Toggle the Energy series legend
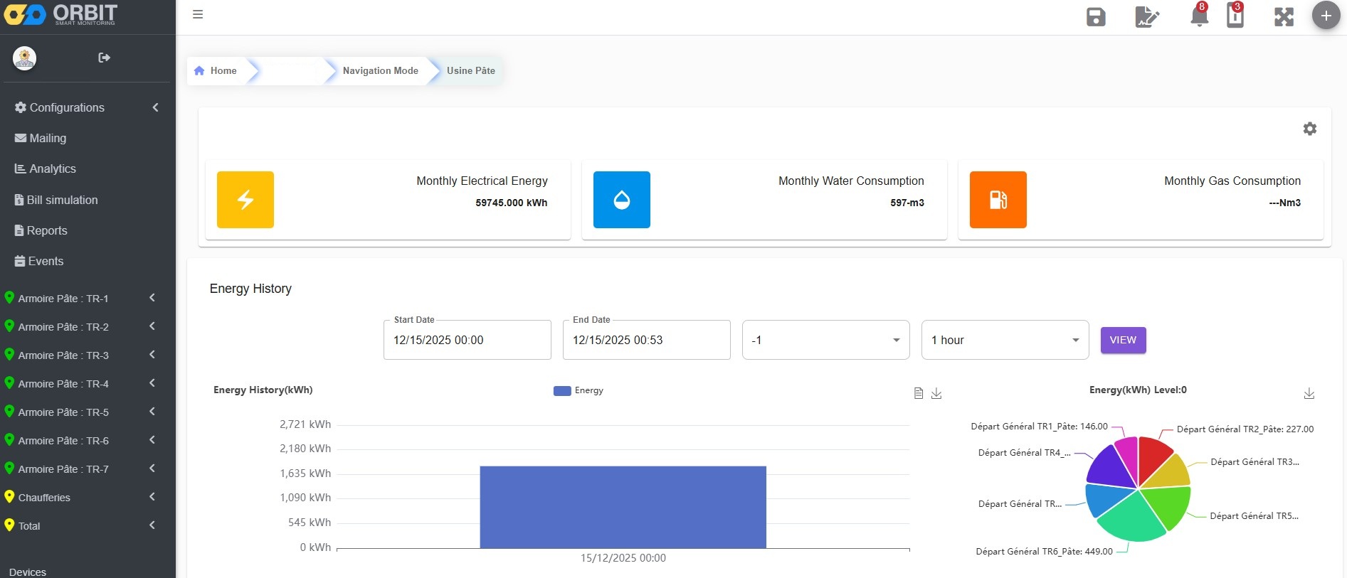The image size is (1347, 578). 578,390
